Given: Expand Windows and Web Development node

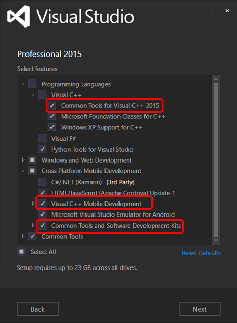Looking at the screenshot, I should (23, 160).
